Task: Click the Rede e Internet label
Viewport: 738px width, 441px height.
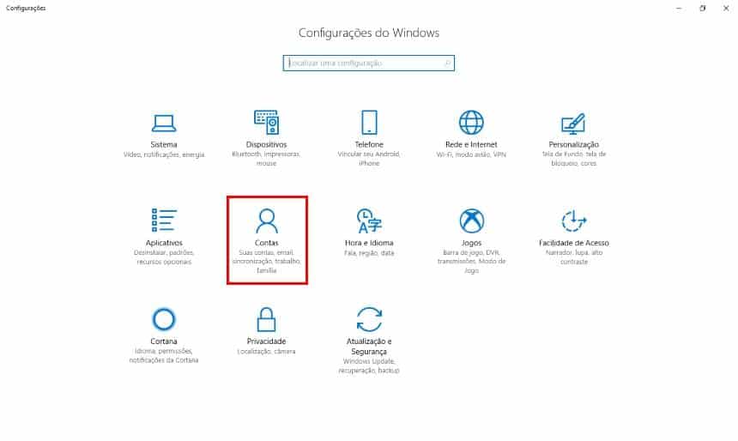Action: point(471,144)
